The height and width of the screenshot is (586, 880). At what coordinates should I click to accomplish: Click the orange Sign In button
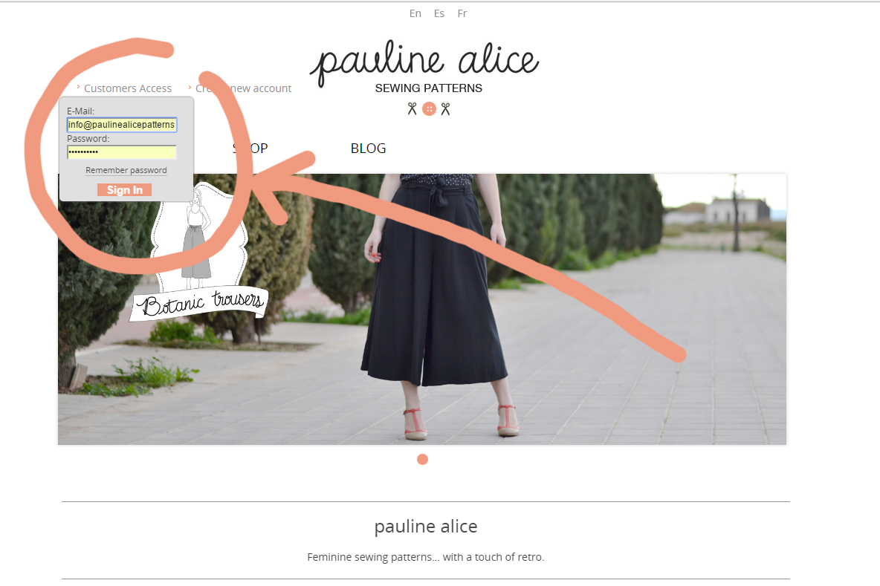[125, 190]
